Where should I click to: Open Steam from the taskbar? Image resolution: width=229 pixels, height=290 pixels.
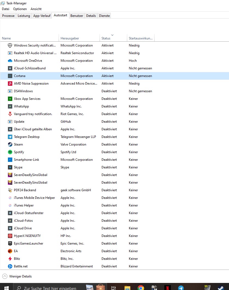coord(221,287)
